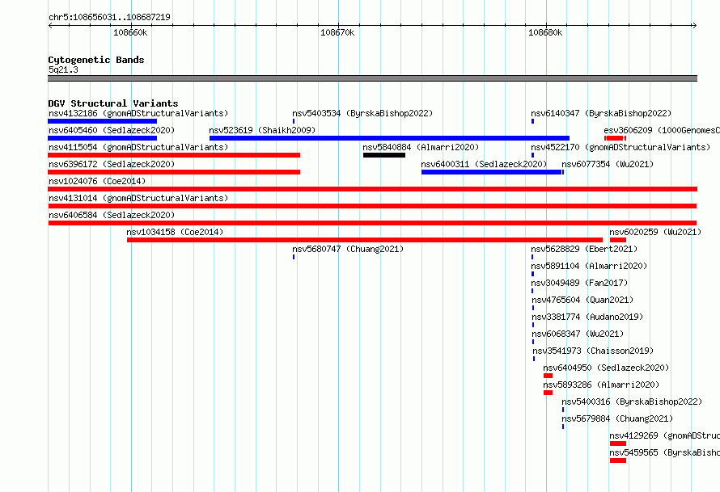
Task: Select the nsv4522170 gnomADStructuralVariants label
Action: pos(620,147)
